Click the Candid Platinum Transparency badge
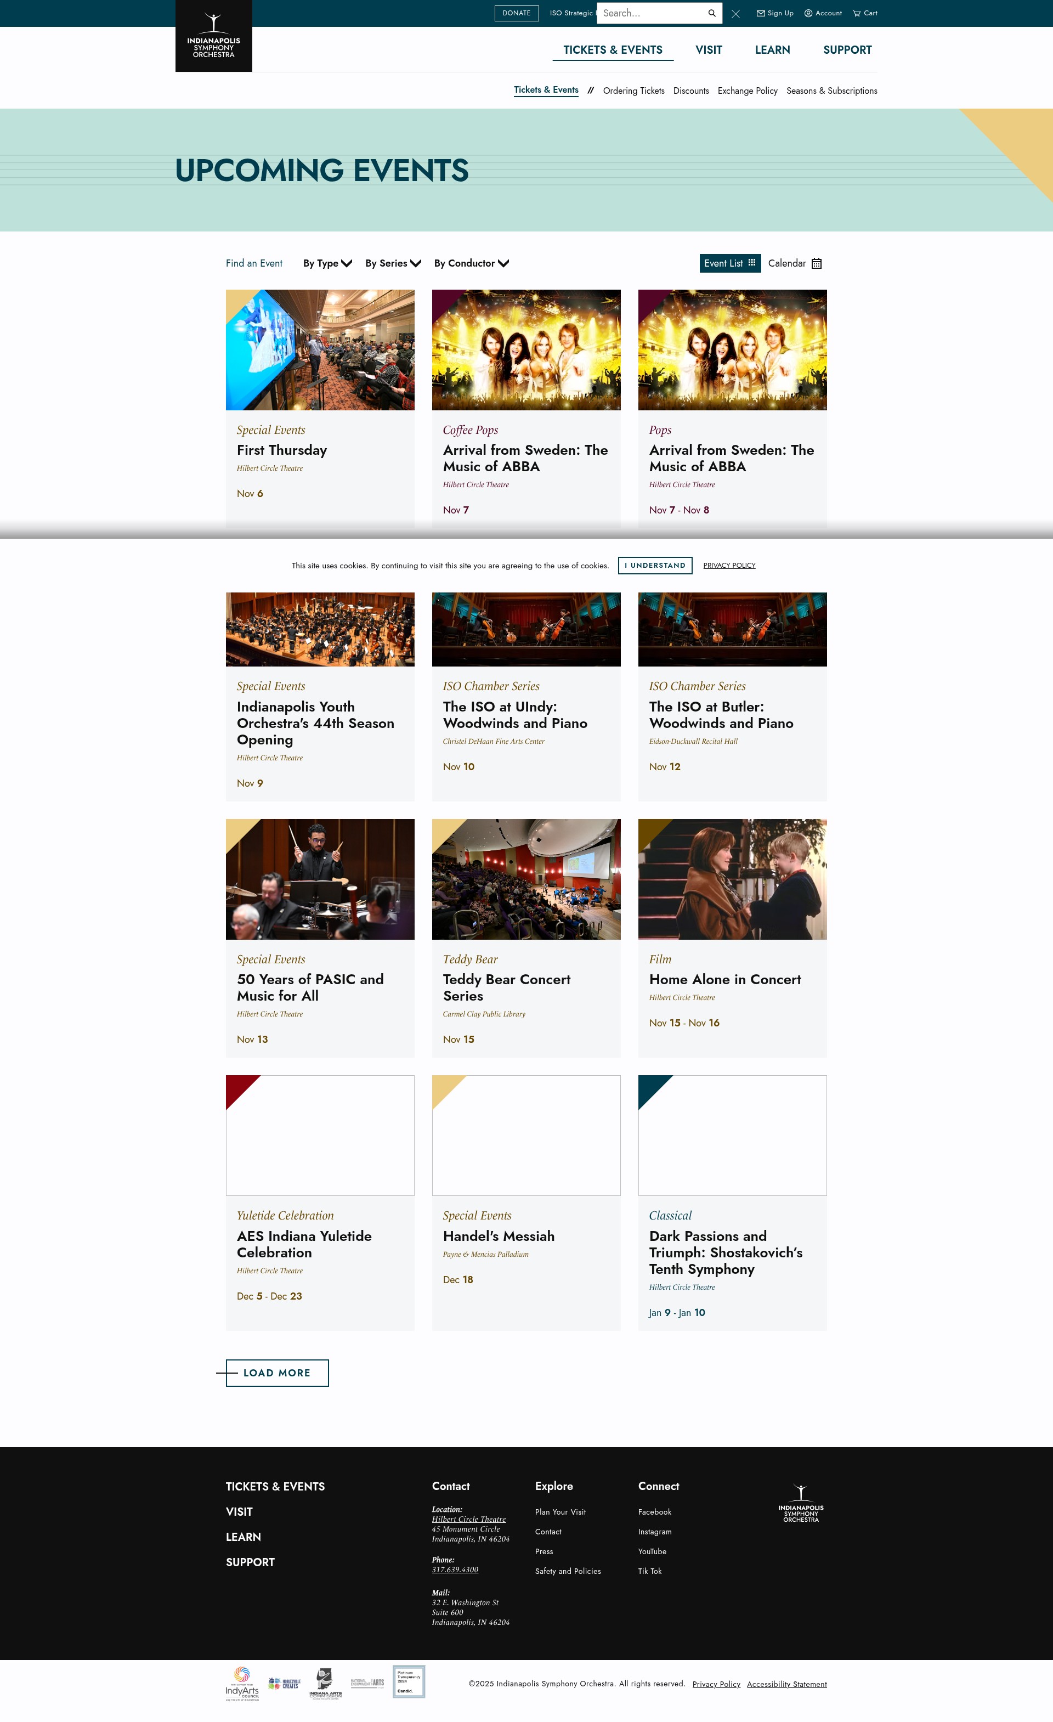The image size is (1053, 1722). click(x=409, y=1681)
